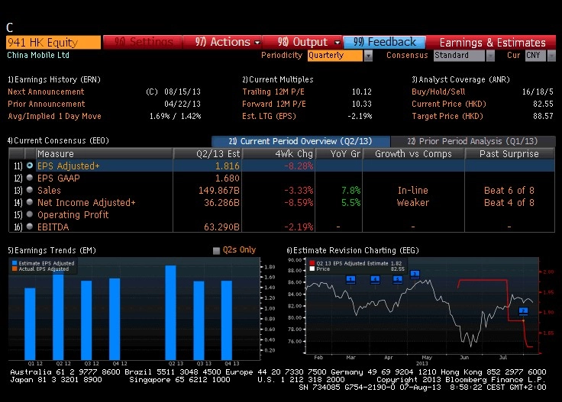Click blue Estimate EPS Adjusted legend marker
The image size is (562, 402).
click(x=15, y=263)
